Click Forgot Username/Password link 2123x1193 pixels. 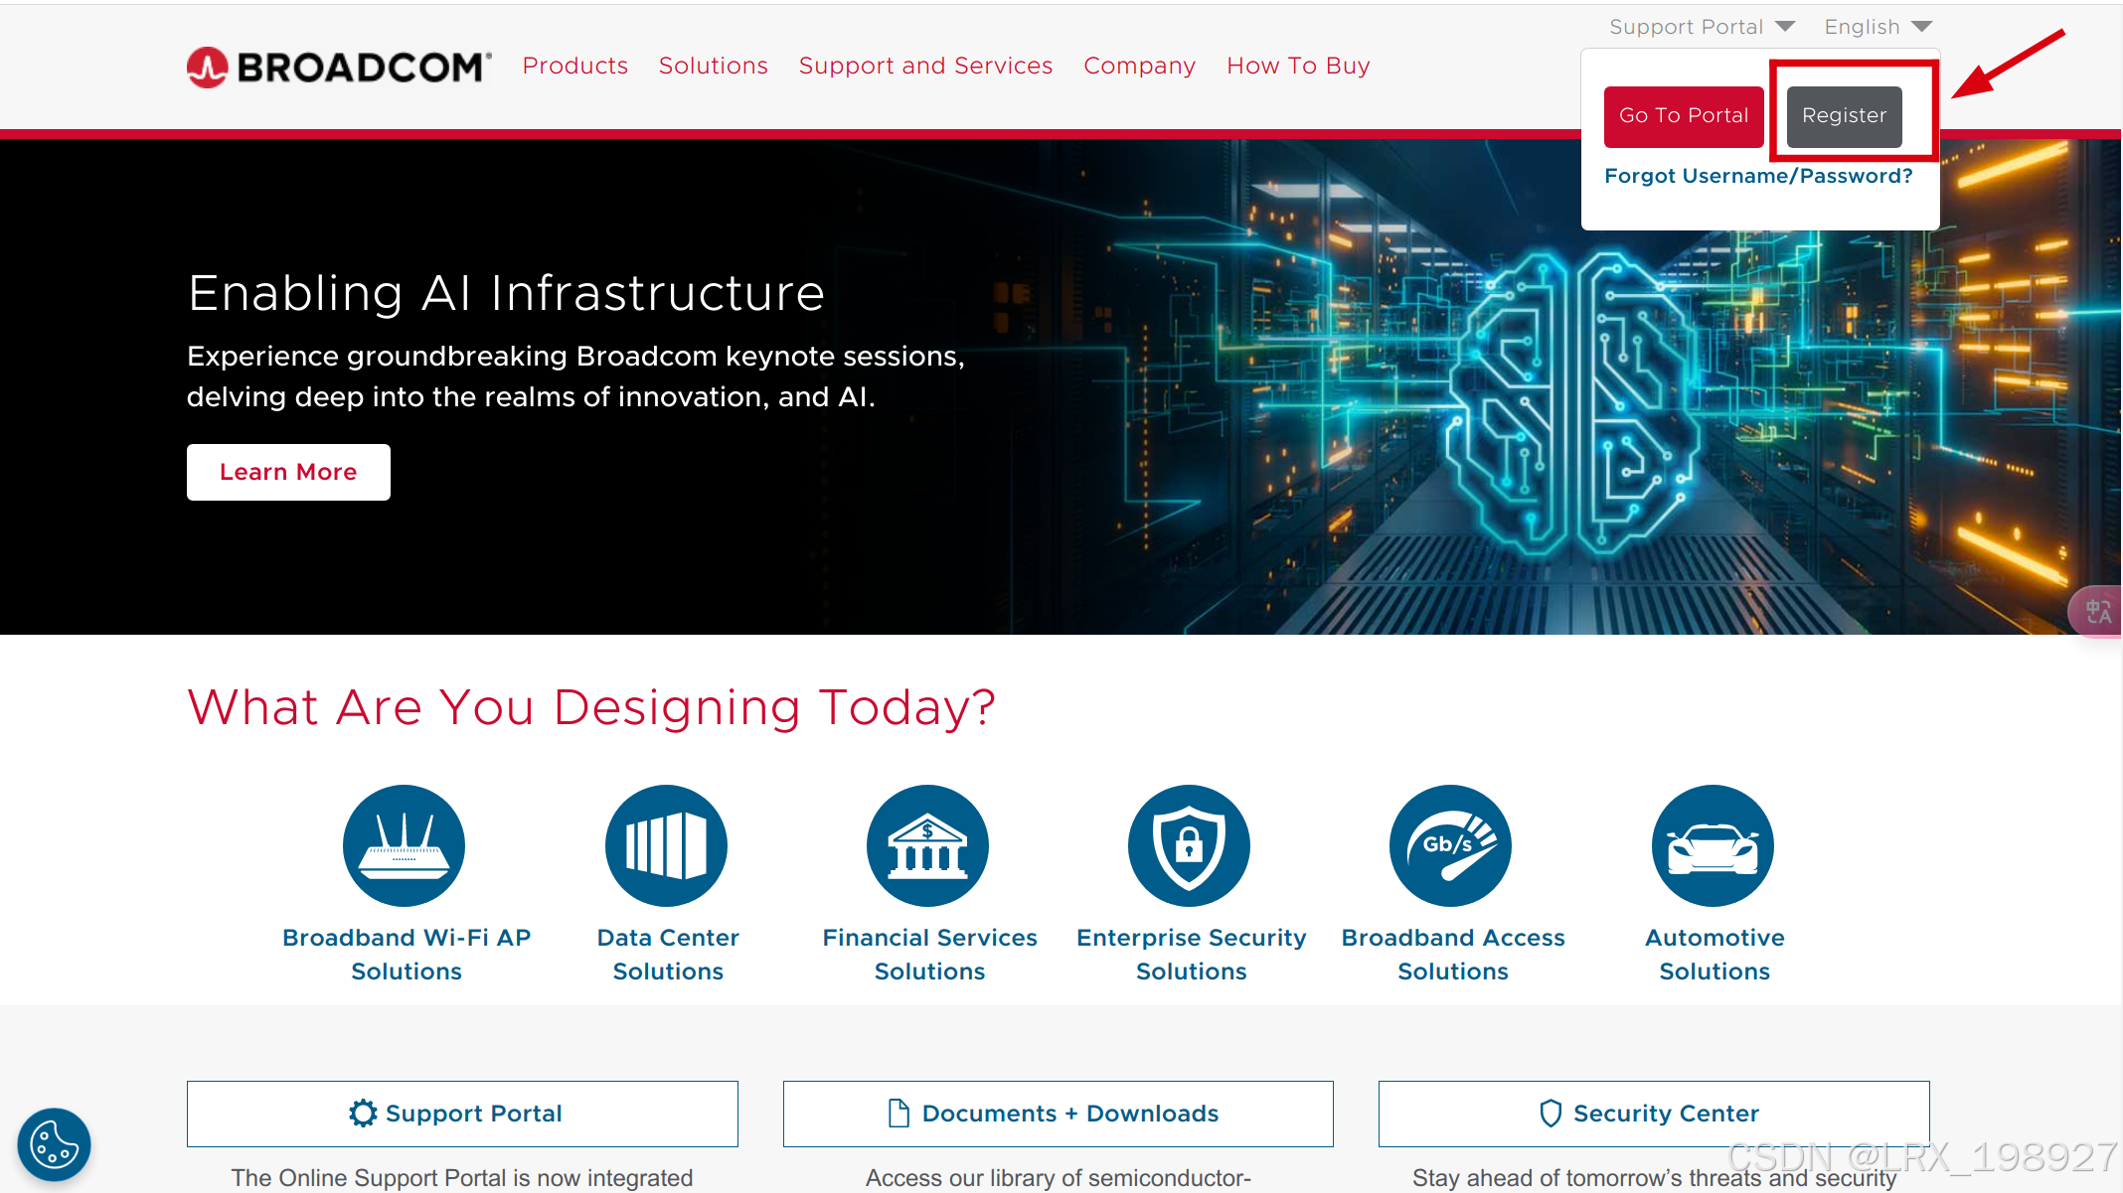click(x=1757, y=176)
